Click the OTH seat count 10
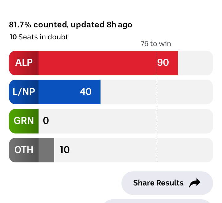The image size is (222, 203). [65, 150]
